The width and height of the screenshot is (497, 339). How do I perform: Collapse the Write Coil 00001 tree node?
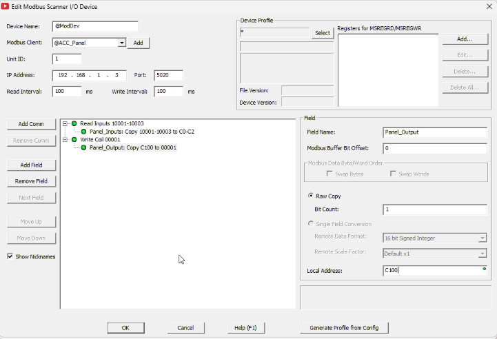pos(65,139)
